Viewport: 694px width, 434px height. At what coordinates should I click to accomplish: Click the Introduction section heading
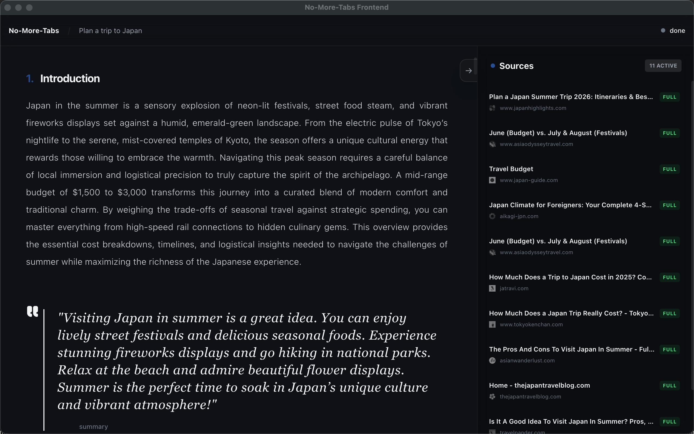tap(70, 79)
